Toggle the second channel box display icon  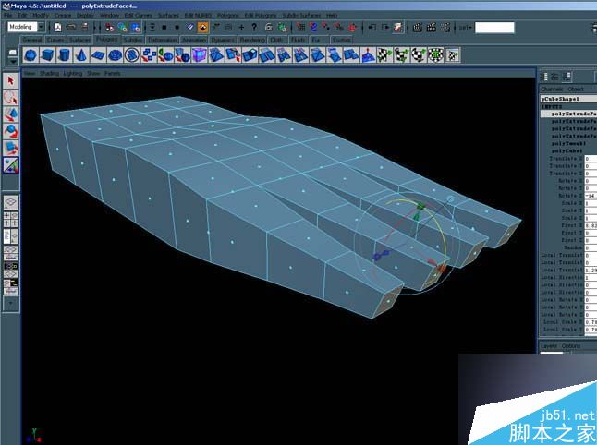tap(554, 77)
